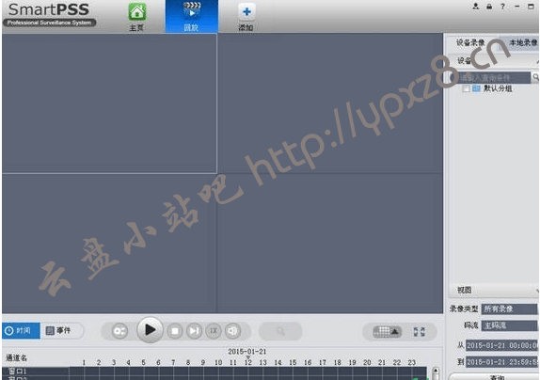Screen dimensions: 540x380
Task: Click the 添加 add plus icon
Action: (x=246, y=12)
